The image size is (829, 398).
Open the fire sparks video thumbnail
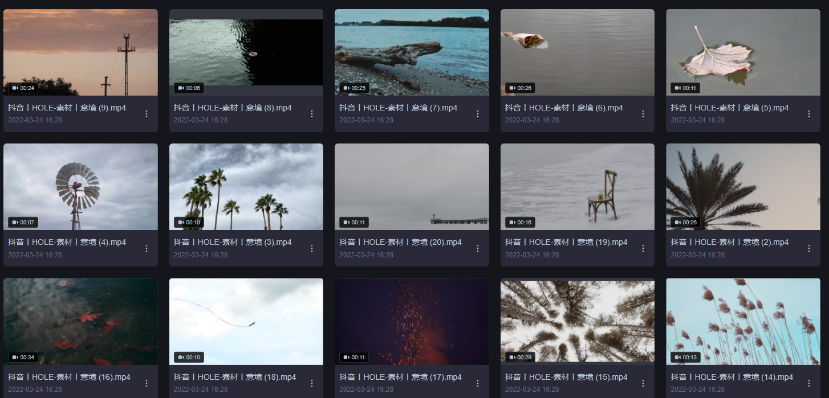click(x=412, y=322)
